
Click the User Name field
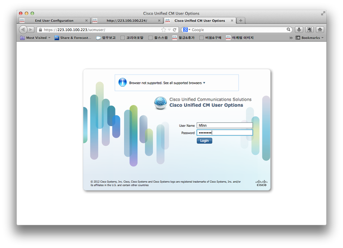coord(225,126)
